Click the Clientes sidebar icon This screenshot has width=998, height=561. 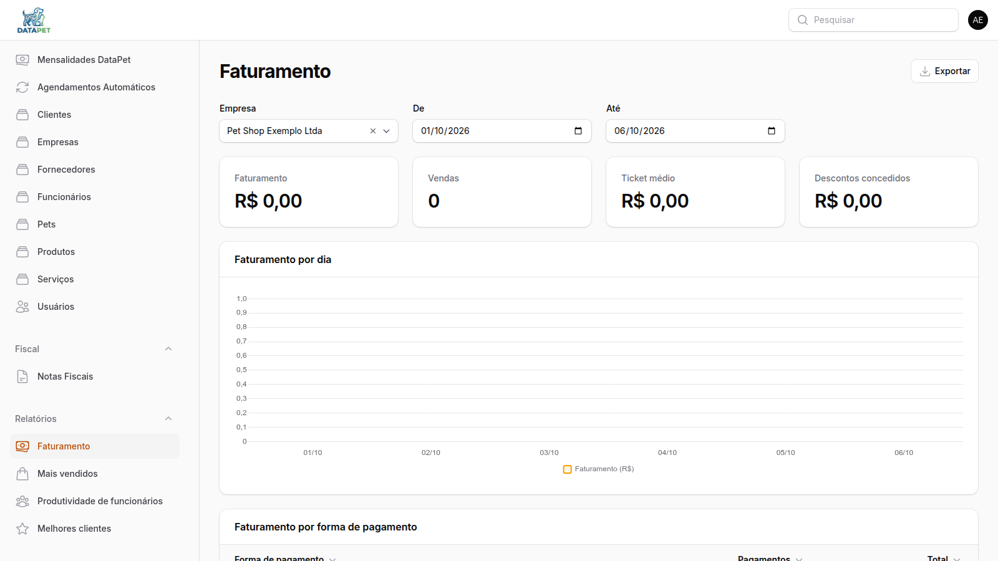[22, 115]
